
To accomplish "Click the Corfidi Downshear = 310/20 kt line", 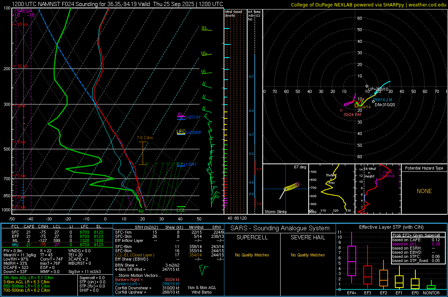I will (x=147, y=288).
